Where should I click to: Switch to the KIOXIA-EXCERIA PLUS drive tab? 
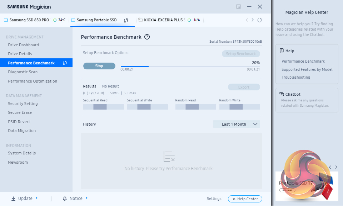click(x=164, y=20)
